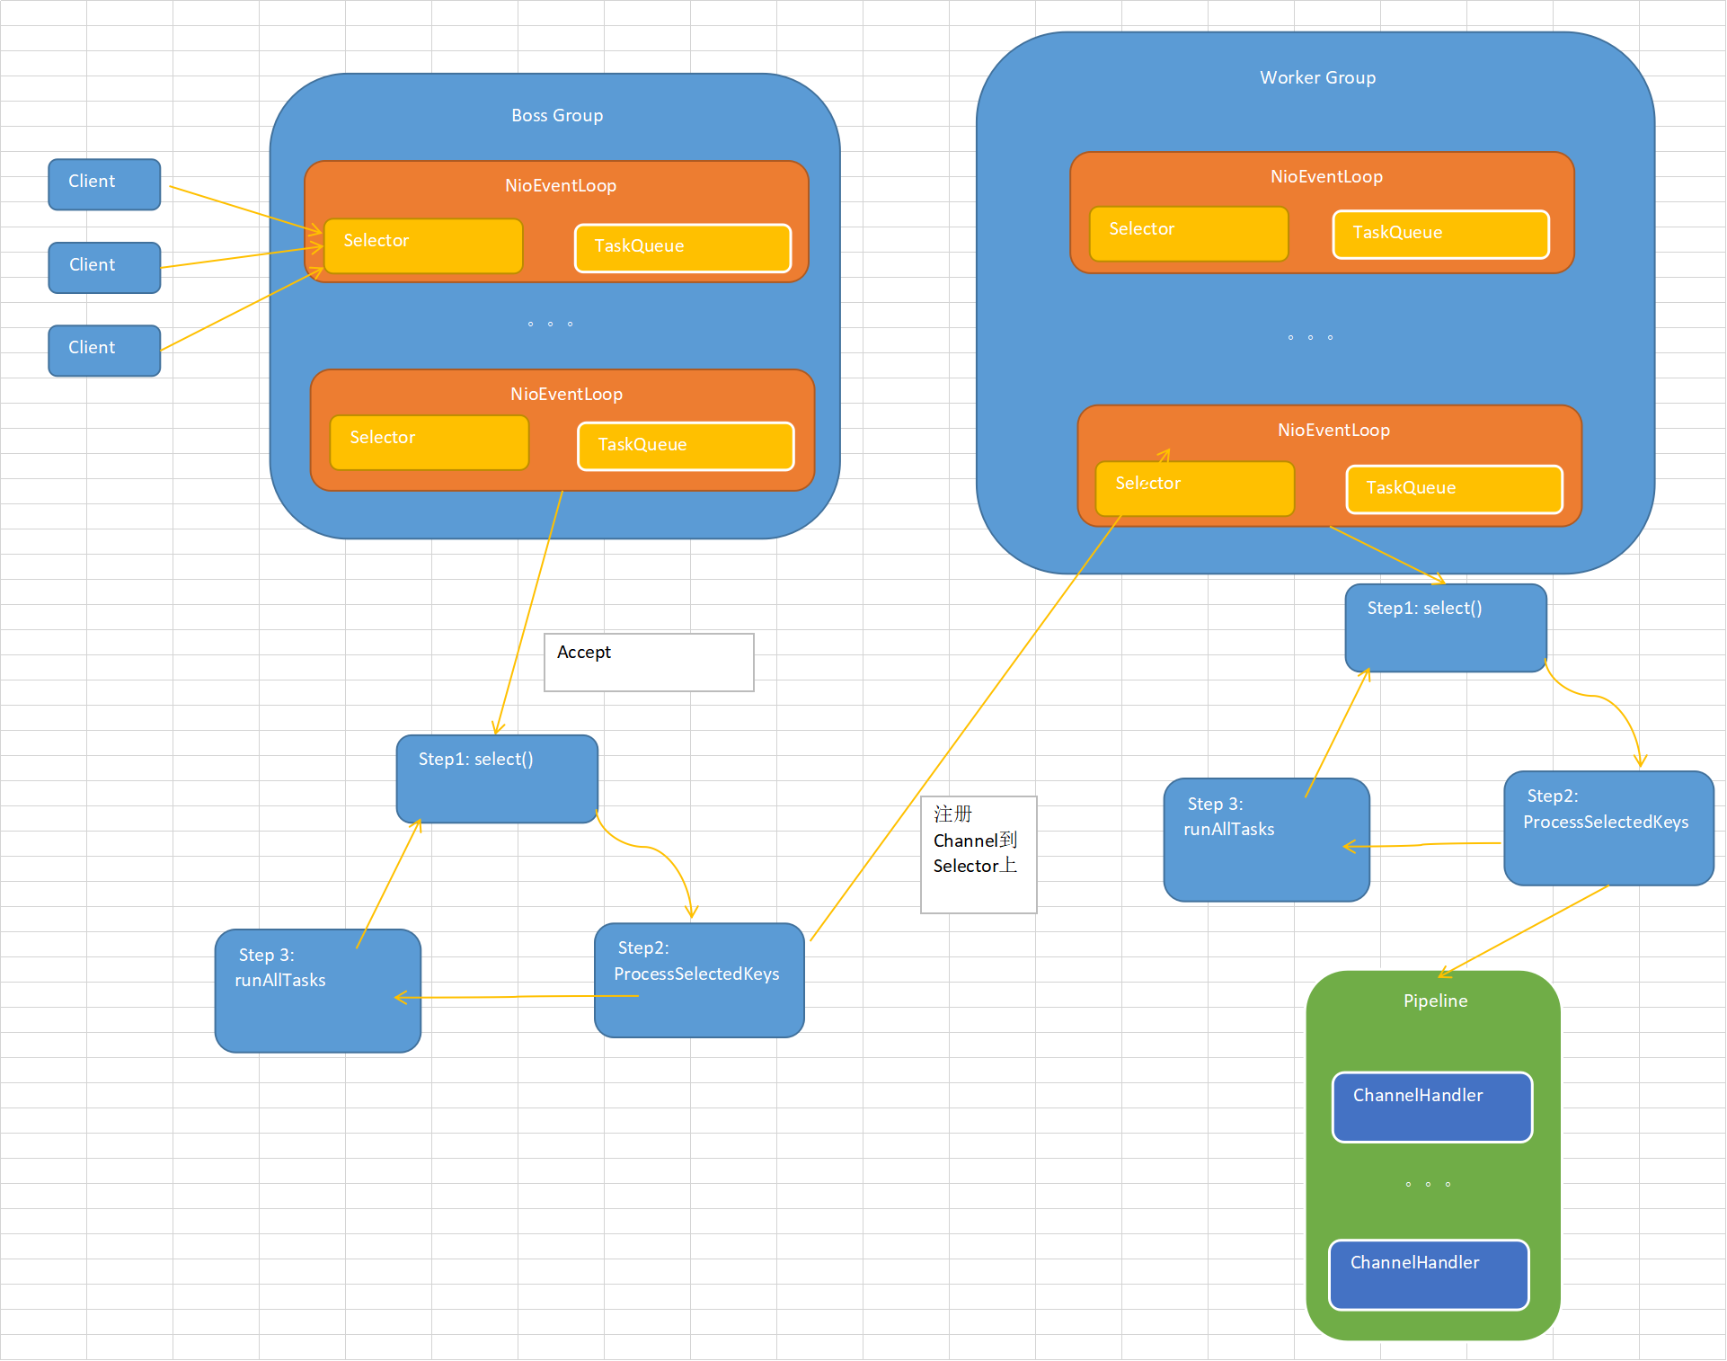1727x1361 pixels.
Task: Select TaskQueue in upper Boss Group NioEventLoop
Action: pyautogui.click(x=683, y=248)
